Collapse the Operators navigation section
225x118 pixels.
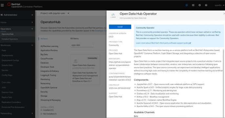click(17, 29)
